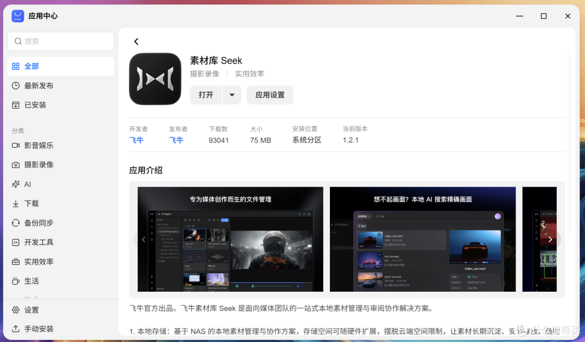Go back with the back arrow
The image size is (585, 342).
(136, 41)
